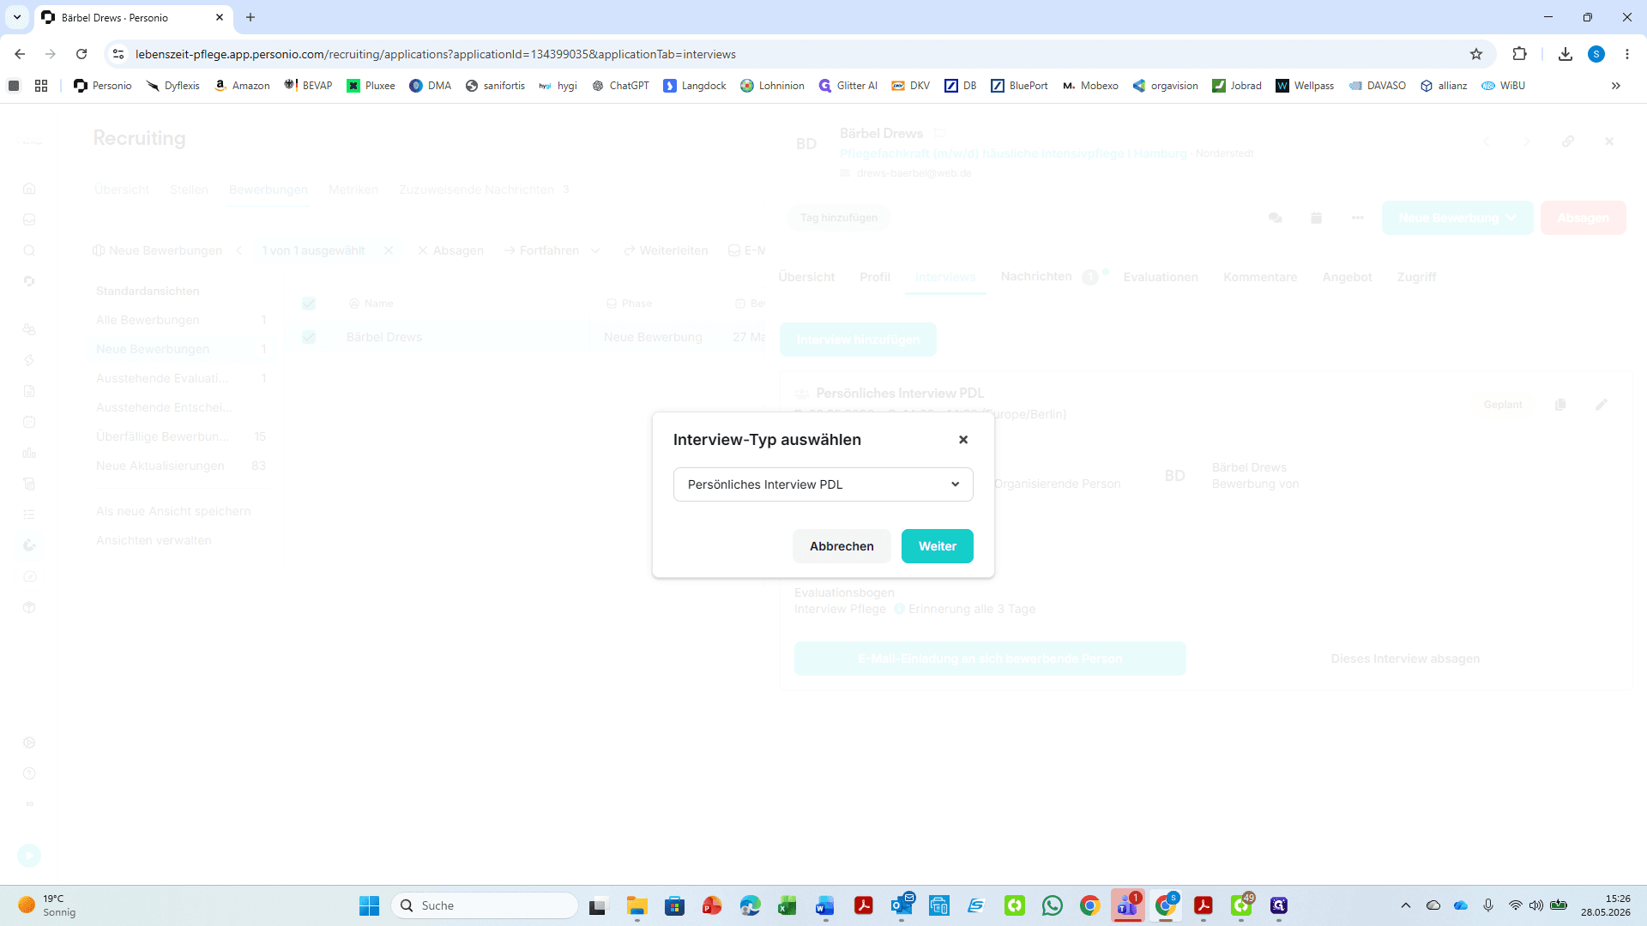
Task: Open a new browser tab
Action: click(x=250, y=17)
